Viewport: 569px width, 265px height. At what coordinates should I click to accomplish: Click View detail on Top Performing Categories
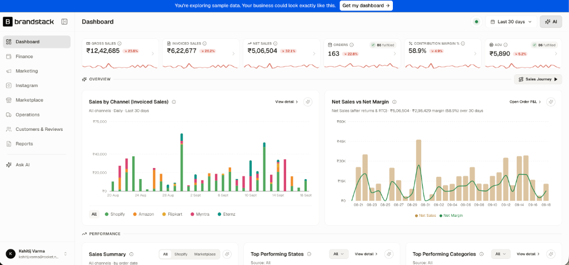[528, 254]
